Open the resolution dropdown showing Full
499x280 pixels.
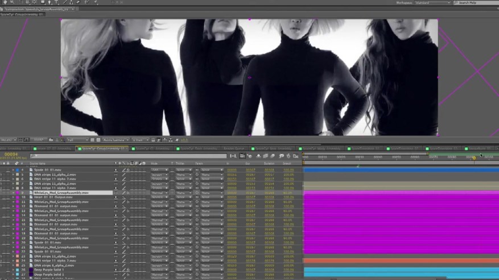click(79, 140)
